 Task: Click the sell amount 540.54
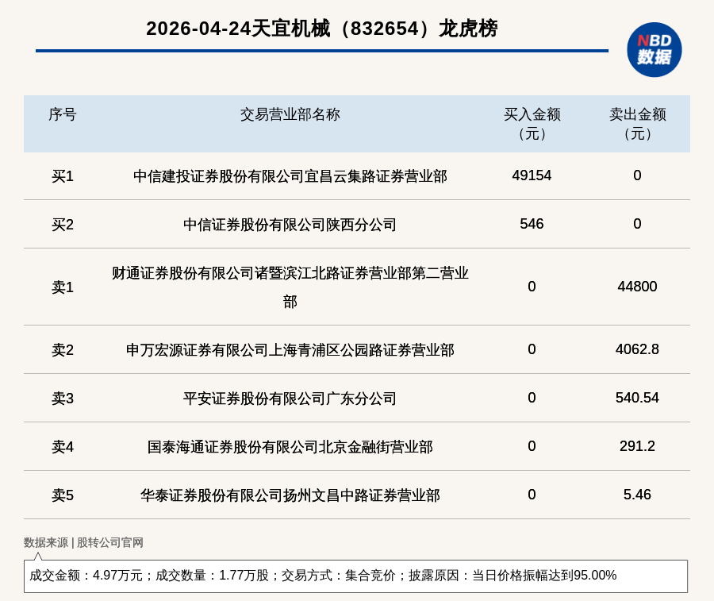coord(638,398)
